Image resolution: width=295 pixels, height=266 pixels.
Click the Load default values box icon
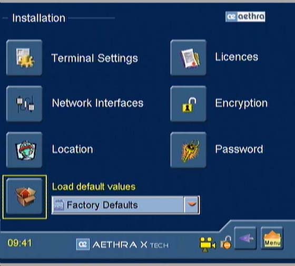click(x=24, y=197)
